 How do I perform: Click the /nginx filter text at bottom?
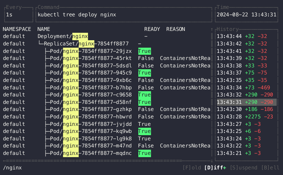pyautogui.click(x=12, y=168)
